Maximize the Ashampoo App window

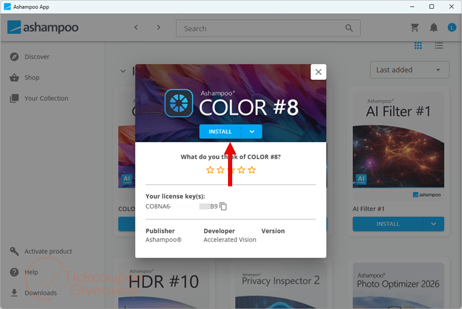(431, 7)
